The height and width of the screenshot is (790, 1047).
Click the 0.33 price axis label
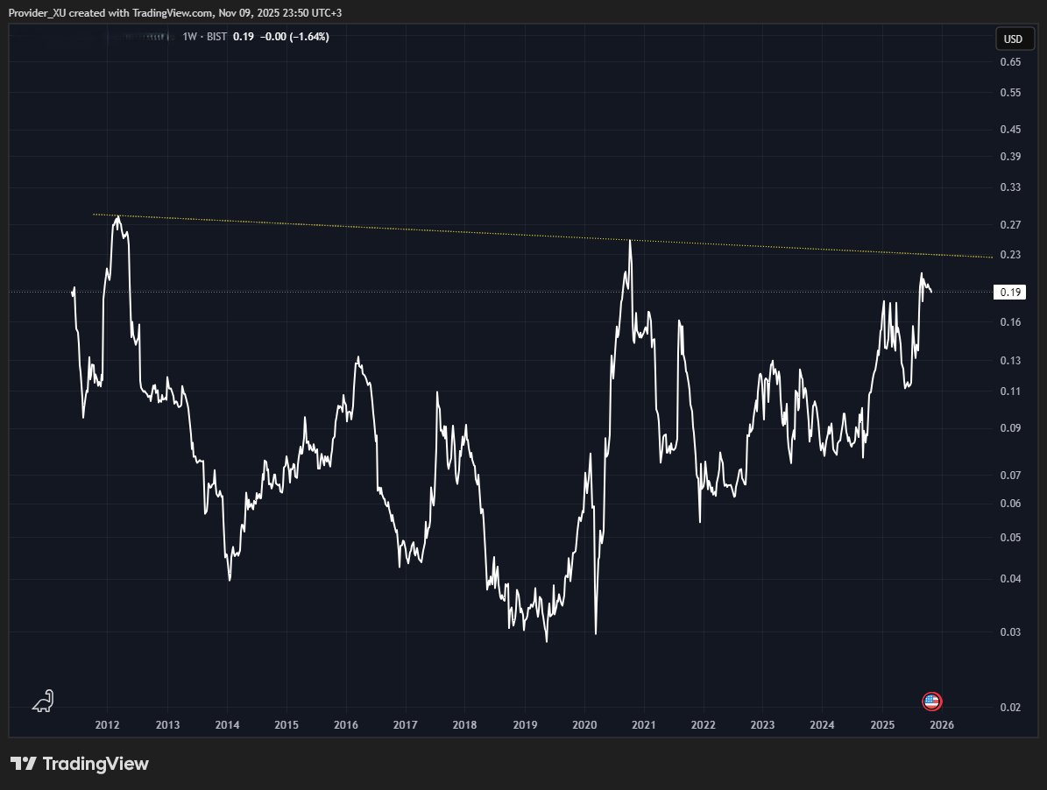point(1010,187)
